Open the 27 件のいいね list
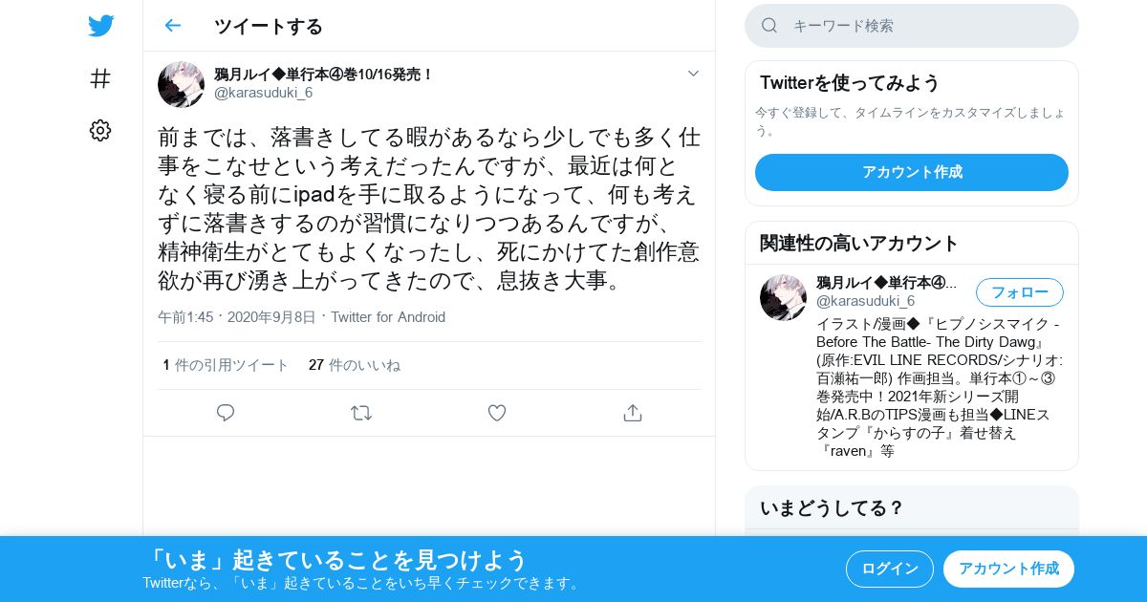The width and height of the screenshot is (1147, 602). [x=355, y=365]
